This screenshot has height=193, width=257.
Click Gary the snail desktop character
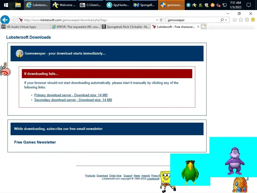pyautogui.click(x=5, y=69)
